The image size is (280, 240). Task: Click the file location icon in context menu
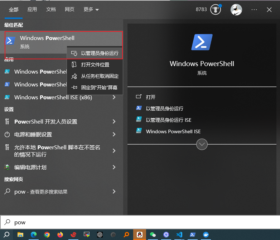(x=74, y=65)
